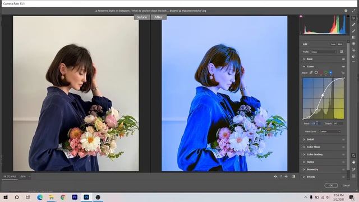The height and width of the screenshot is (202, 359).
Task: Open Microsoft Edge from taskbar
Action: point(40,197)
